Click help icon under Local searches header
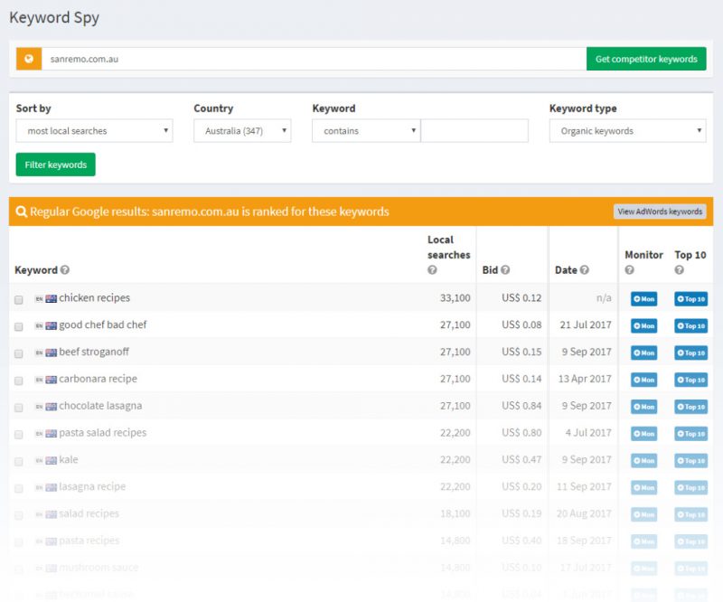Viewport: 723px width, 602px height. pyautogui.click(x=432, y=270)
